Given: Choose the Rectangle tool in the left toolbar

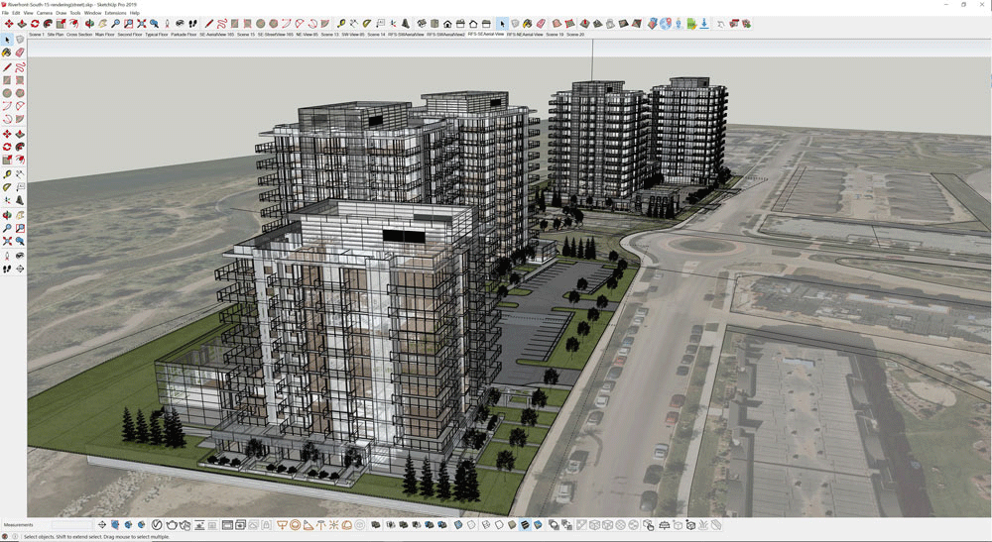Looking at the screenshot, I should 7,79.
